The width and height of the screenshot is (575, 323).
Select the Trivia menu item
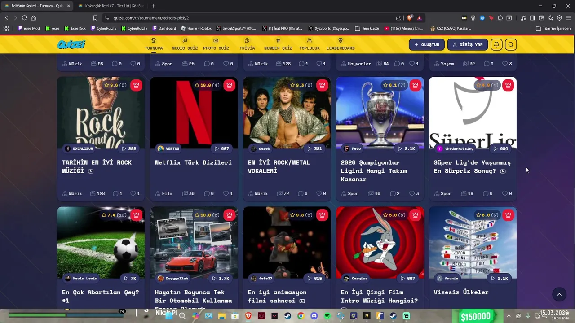point(247,44)
